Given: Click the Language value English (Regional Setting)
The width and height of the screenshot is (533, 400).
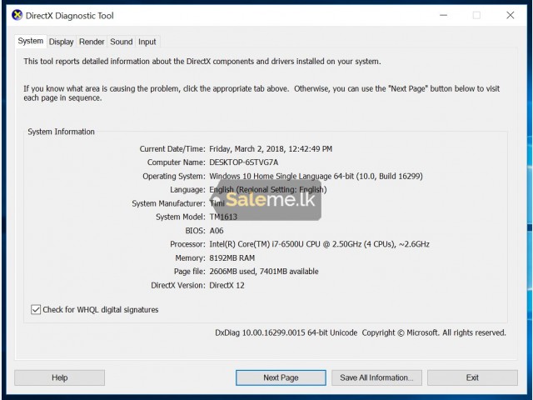Looking at the screenshot, I should (x=268, y=190).
